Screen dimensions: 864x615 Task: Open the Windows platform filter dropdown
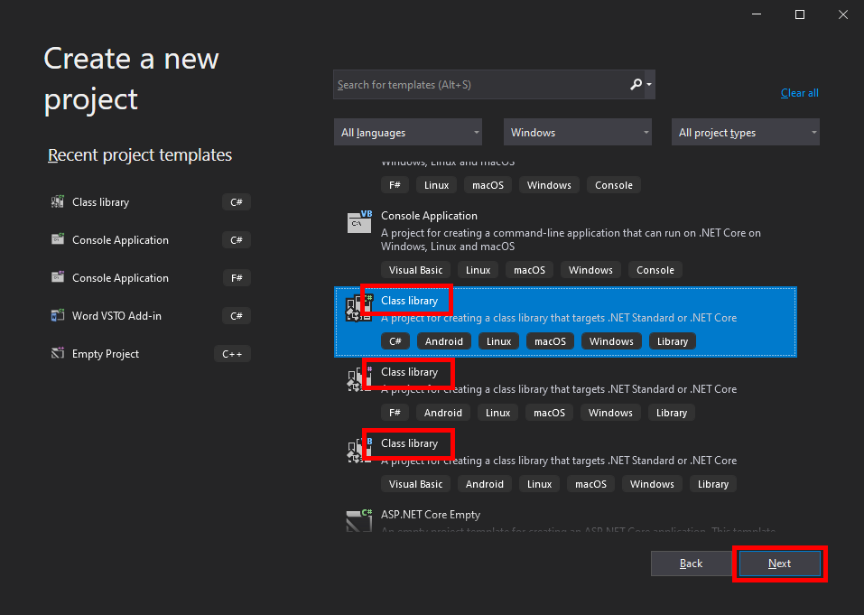tap(578, 133)
